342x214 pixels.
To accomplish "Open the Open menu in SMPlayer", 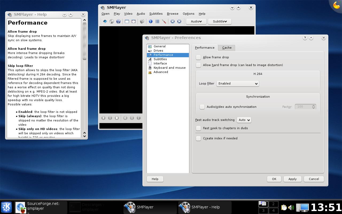I will (x=106, y=14).
